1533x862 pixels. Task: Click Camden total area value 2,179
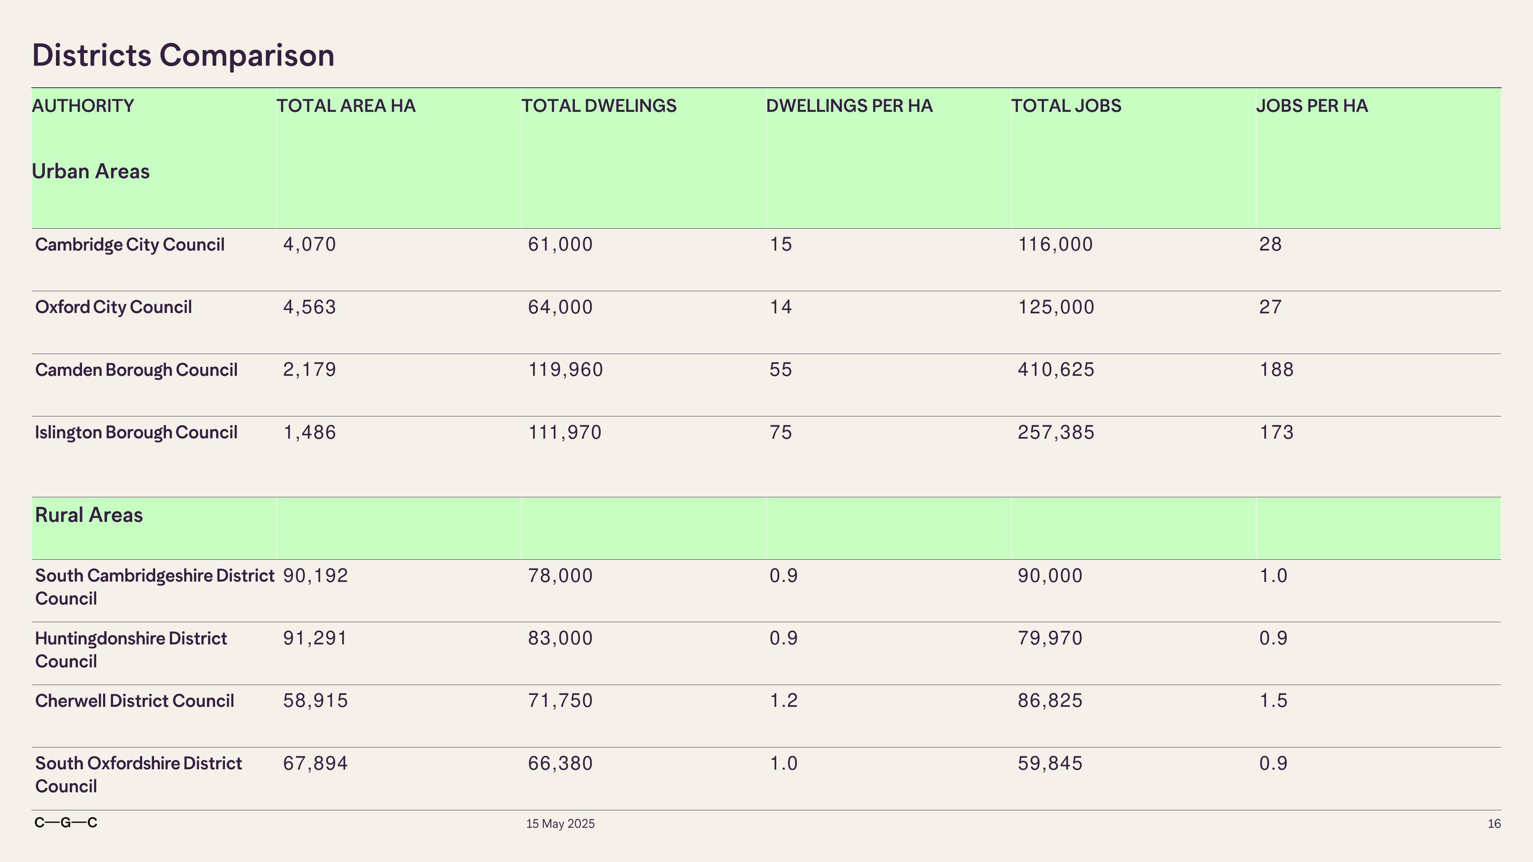309,370
